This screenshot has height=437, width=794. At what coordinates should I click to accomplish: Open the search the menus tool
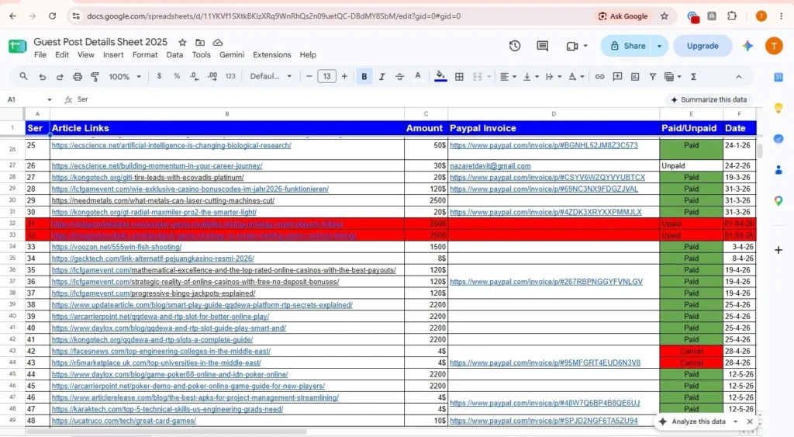[23, 77]
